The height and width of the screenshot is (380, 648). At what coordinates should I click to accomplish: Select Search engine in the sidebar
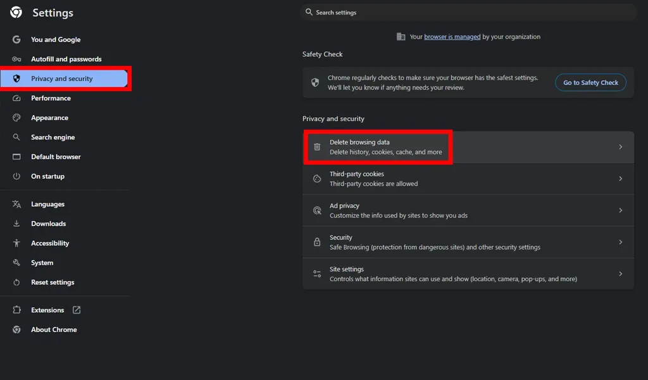tap(53, 137)
